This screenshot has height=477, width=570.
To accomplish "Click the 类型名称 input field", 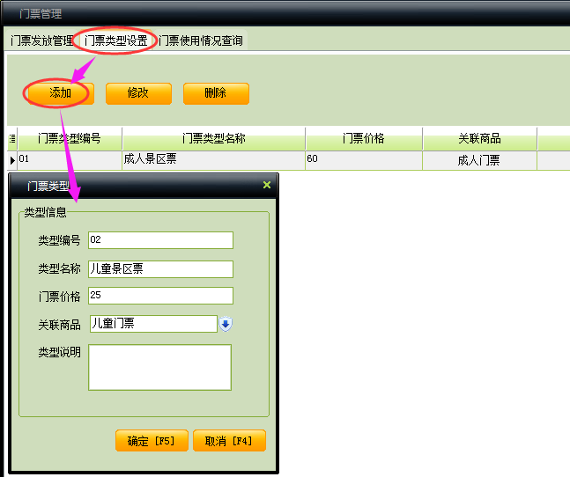I will (x=160, y=269).
